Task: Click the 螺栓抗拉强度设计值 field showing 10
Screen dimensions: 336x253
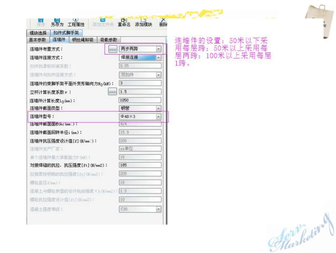Action: tap(140, 199)
